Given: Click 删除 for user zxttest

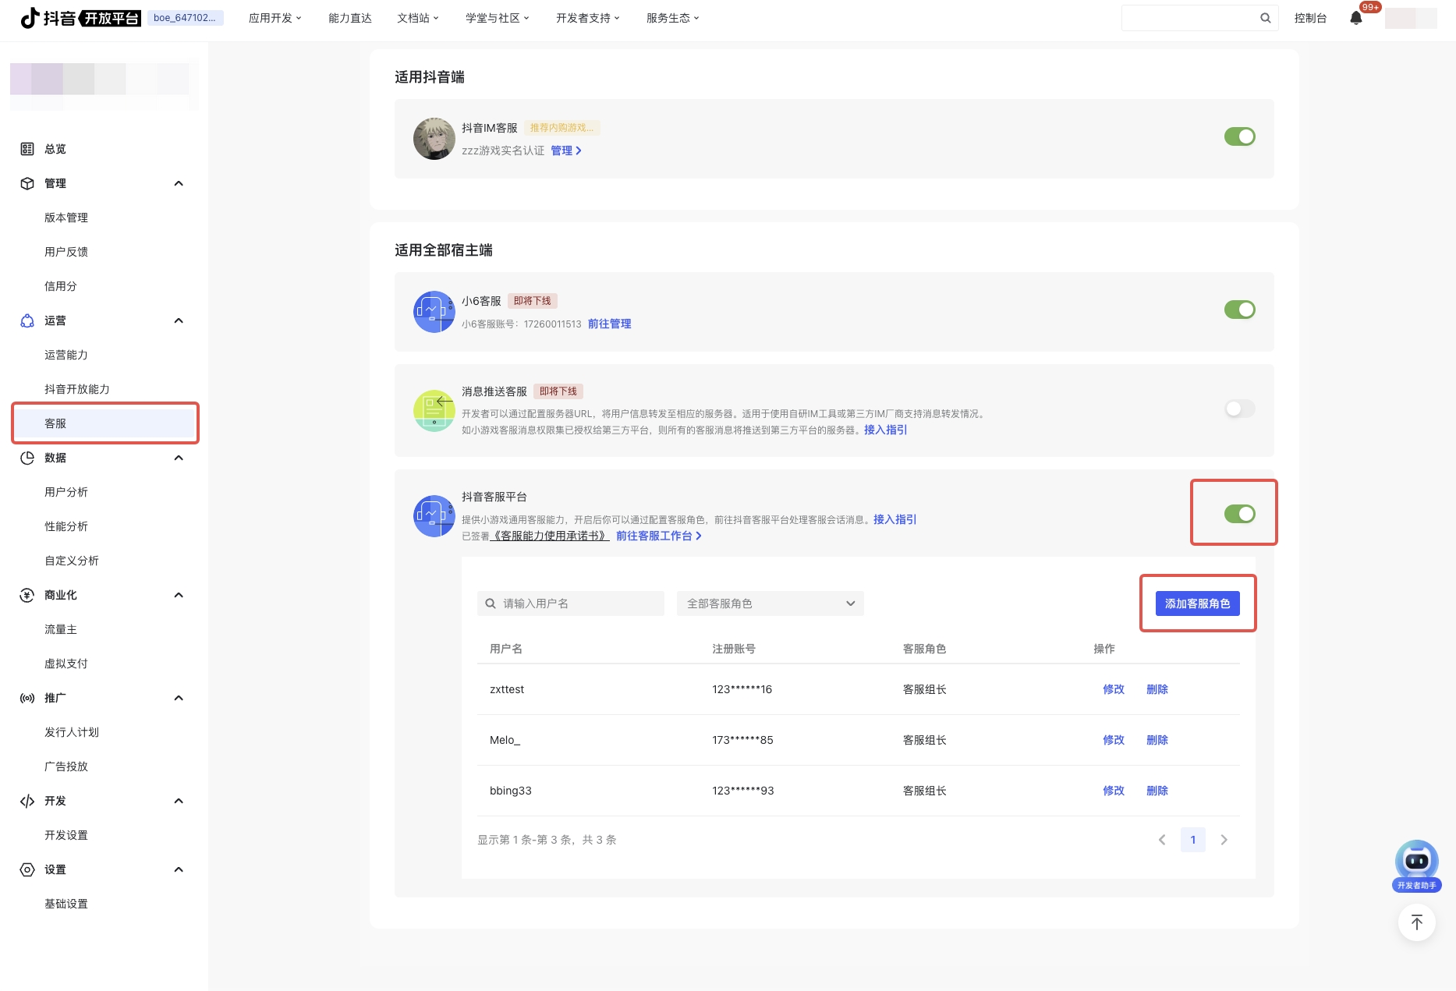Looking at the screenshot, I should (x=1157, y=689).
